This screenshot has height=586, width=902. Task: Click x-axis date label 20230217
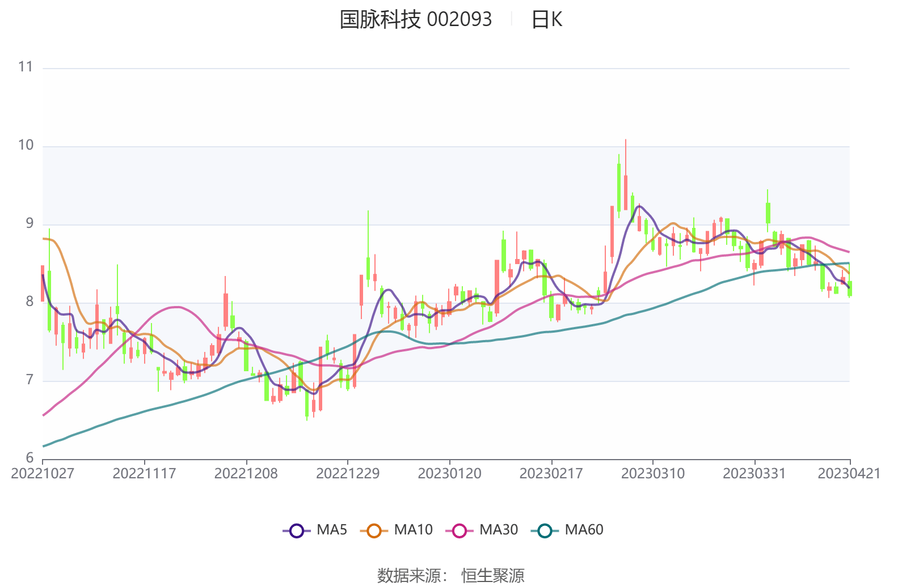pos(551,473)
